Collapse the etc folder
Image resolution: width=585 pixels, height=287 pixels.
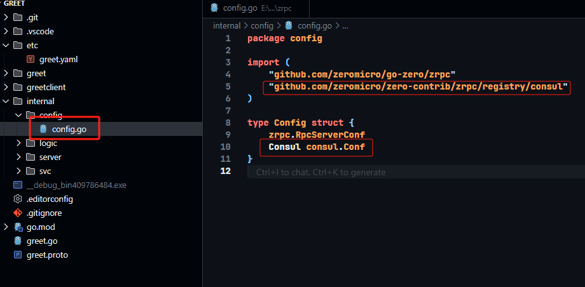pos(6,45)
